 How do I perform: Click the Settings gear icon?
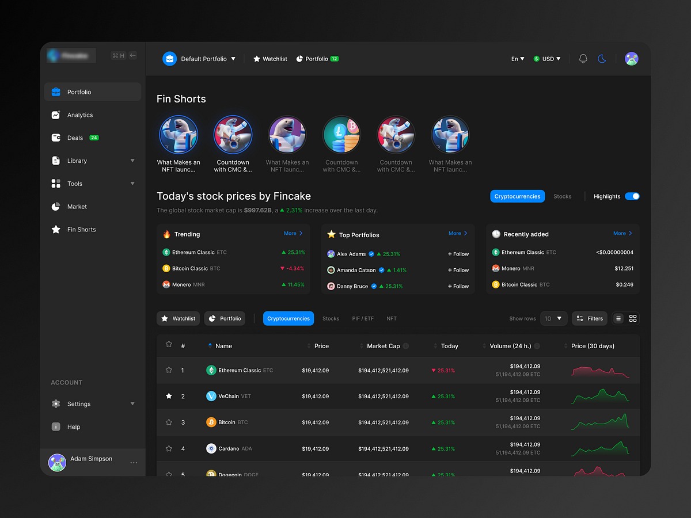[56, 404]
